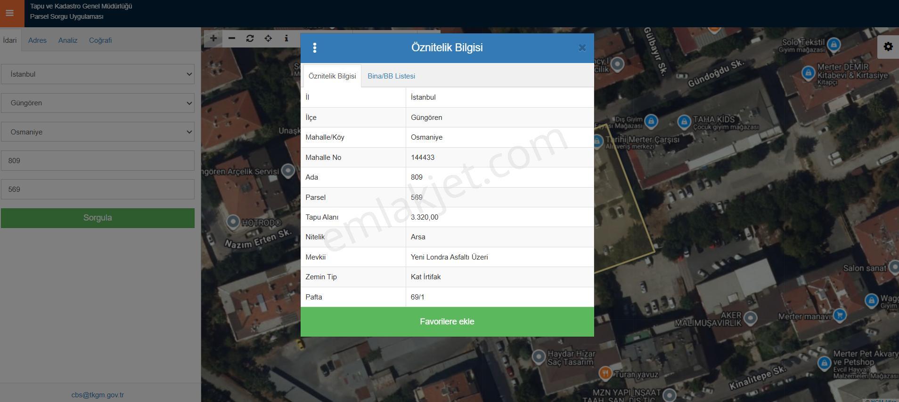The image size is (899, 402).
Task: Click the İl value İstanbul in table
Action: (423, 97)
